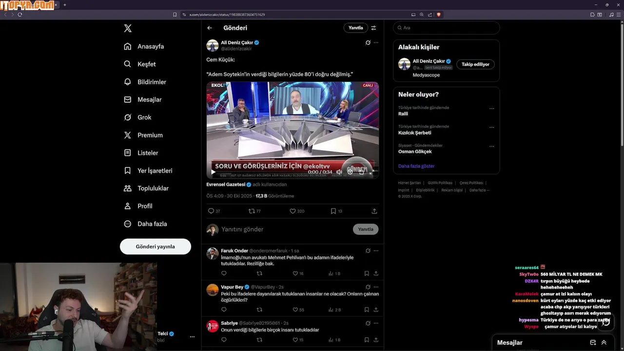This screenshot has height=351, width=624.
Task: Open more options on Sabriye reply
Action: [x=376, y=323]
